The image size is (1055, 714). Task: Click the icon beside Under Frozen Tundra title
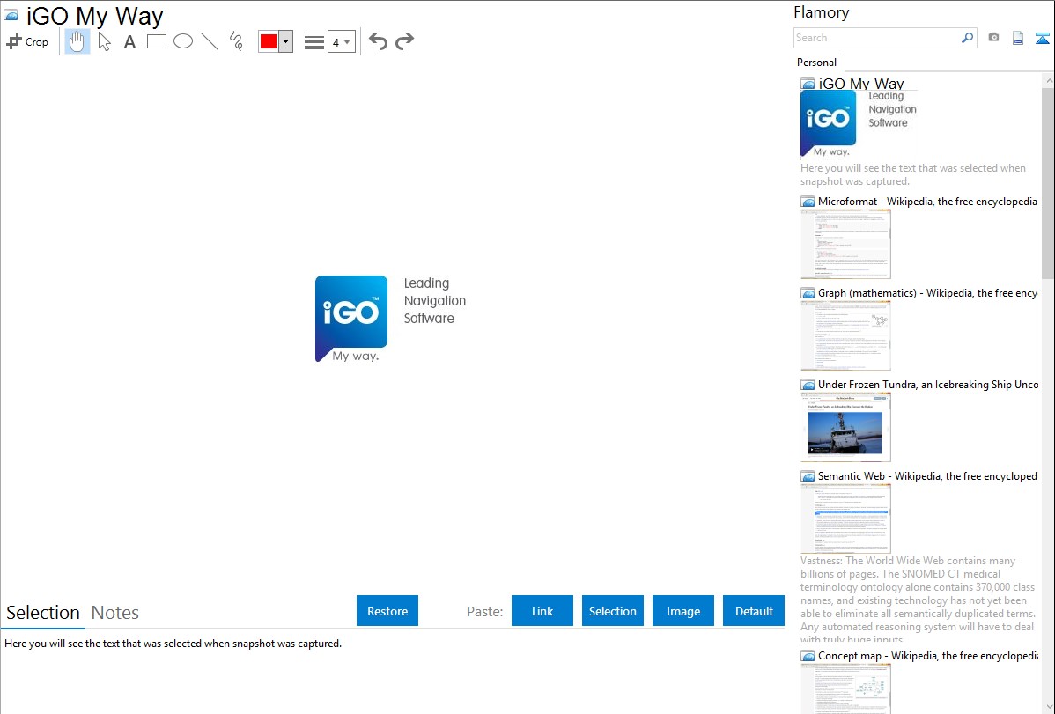(x=808, y=385)
